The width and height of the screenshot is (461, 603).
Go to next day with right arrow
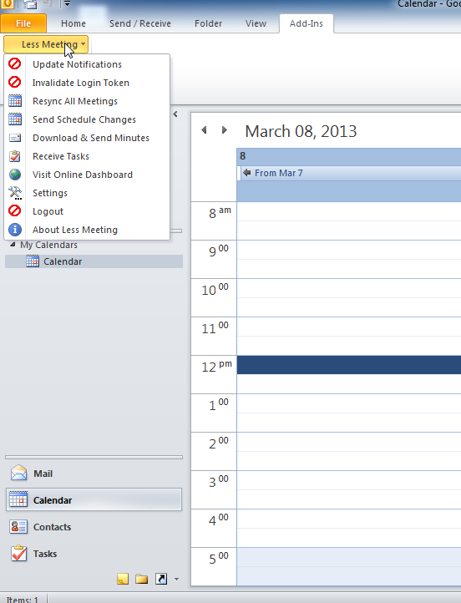pos(224,130)
